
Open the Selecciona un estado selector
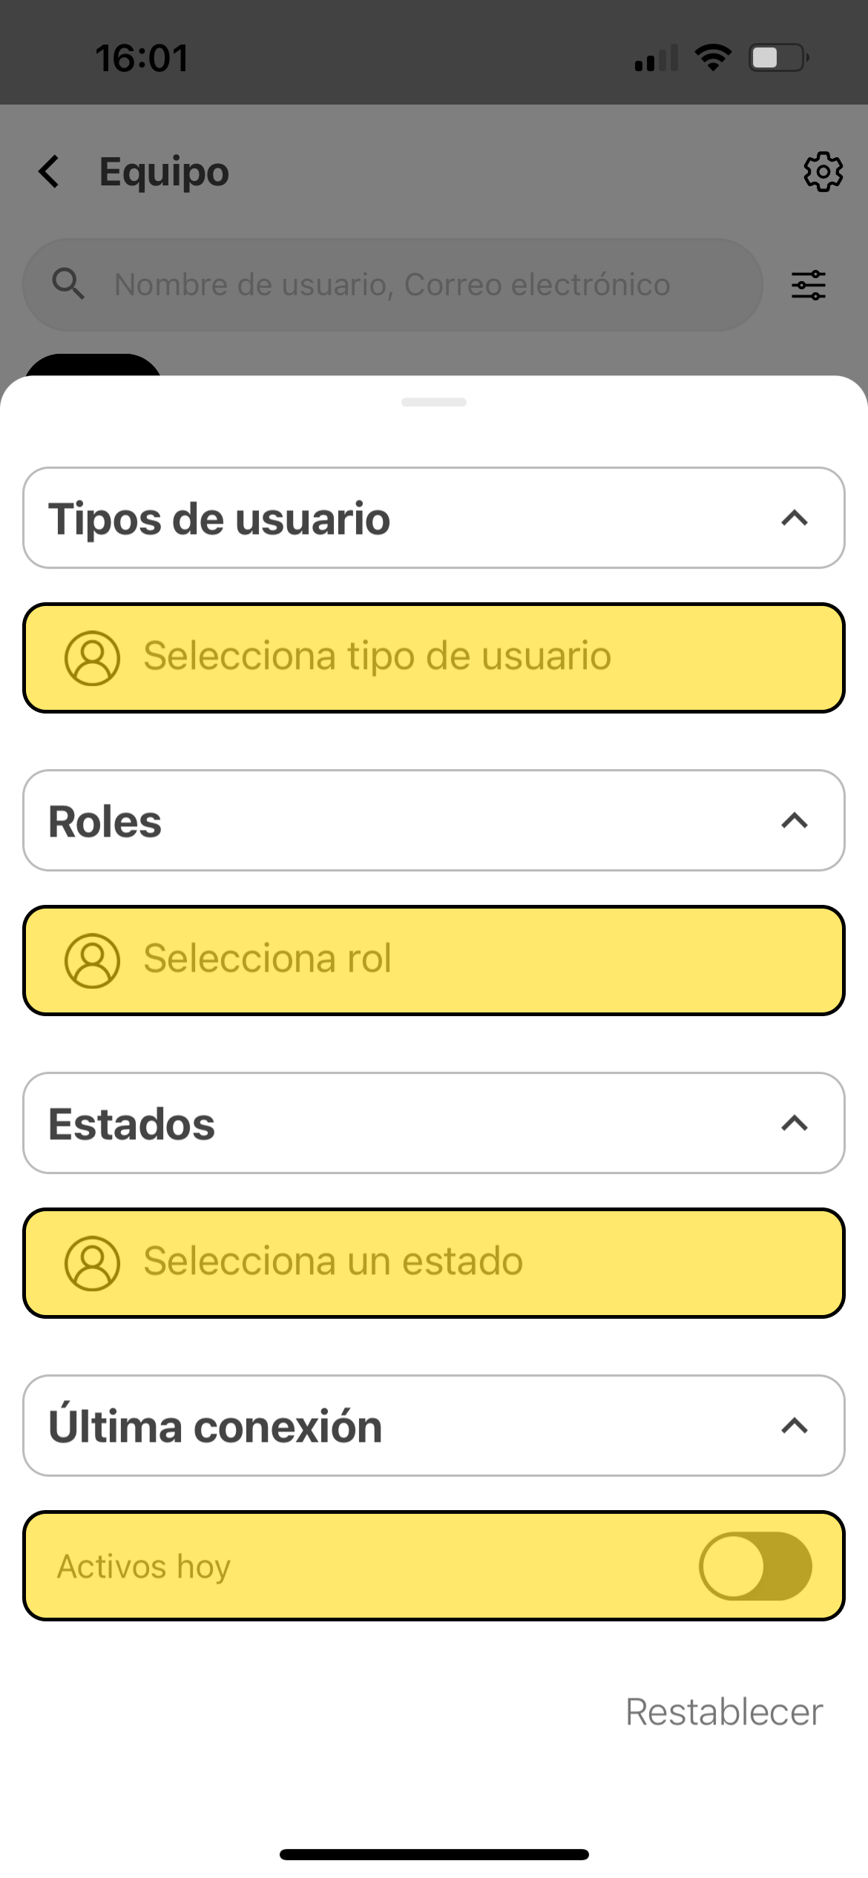point(433,1262)
